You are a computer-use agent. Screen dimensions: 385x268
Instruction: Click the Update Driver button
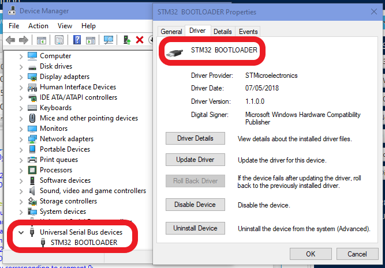[x=195, y=160]
